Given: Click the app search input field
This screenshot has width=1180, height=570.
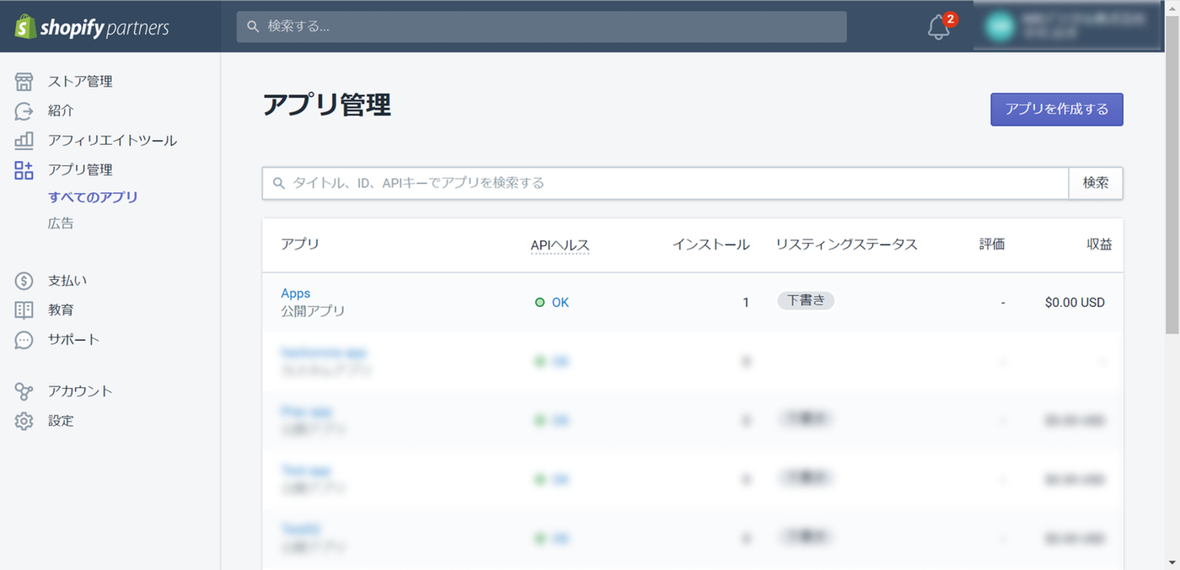Looking at the screenshot, I should [666, 183].
